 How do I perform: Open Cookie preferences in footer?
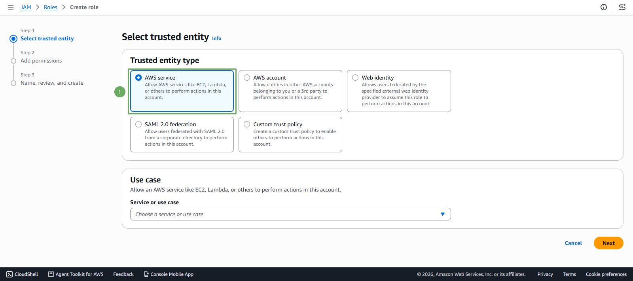click(606, 274)
